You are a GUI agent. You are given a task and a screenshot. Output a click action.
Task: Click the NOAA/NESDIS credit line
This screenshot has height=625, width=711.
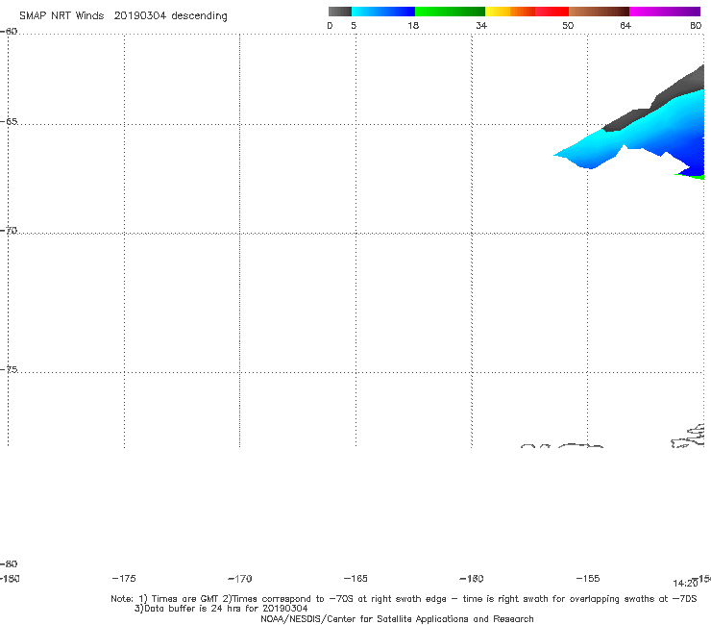point(397,618)
